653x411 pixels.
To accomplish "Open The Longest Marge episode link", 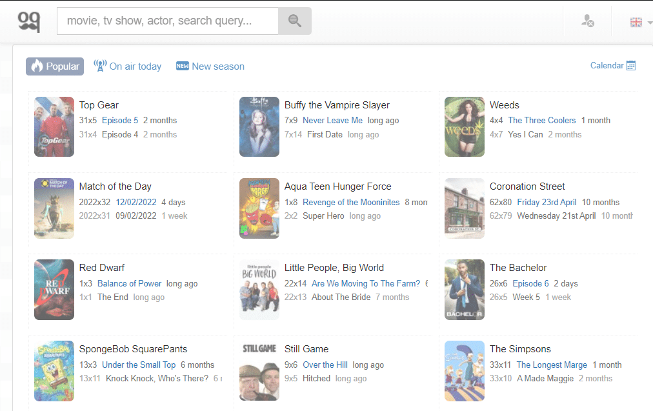I will point(552,365).
